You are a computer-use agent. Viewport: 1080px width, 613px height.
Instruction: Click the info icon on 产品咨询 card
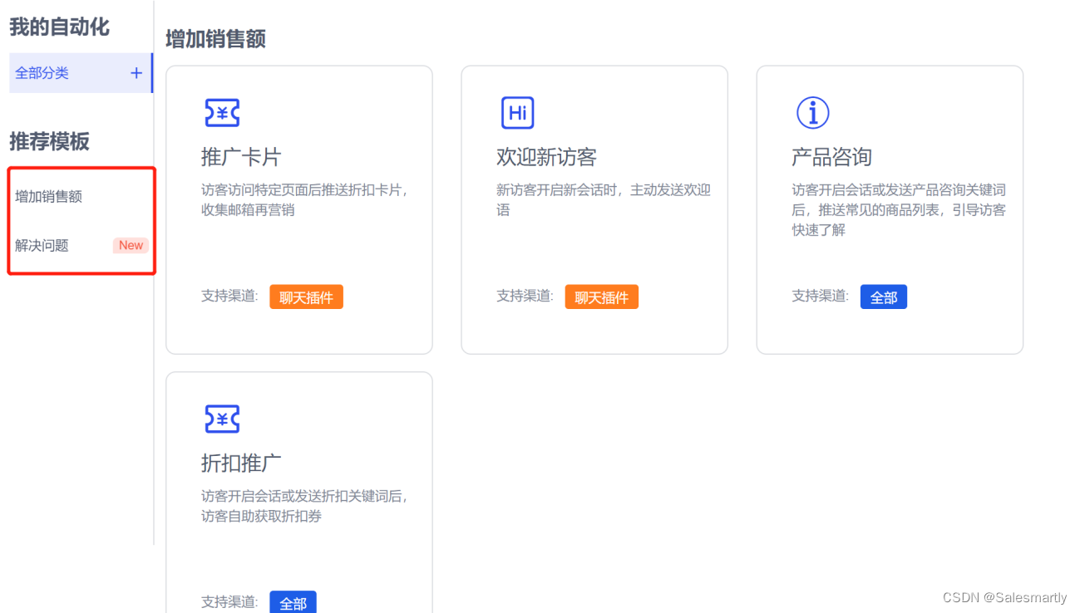812,113
